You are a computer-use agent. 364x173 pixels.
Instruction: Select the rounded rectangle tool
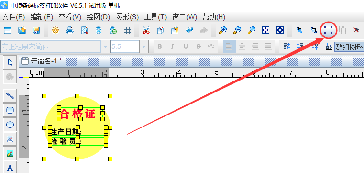coord(10,110)
